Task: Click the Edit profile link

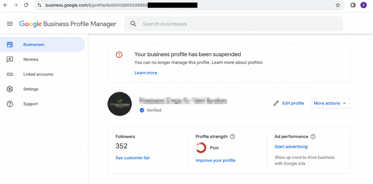Action: coord(293,103)
